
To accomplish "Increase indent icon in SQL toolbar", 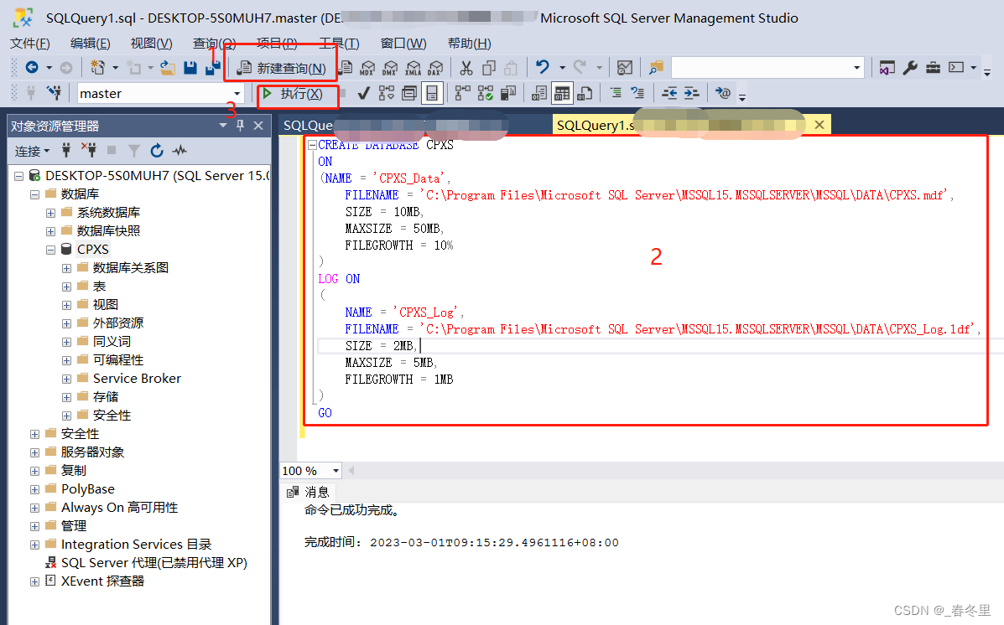I will 691,93.
